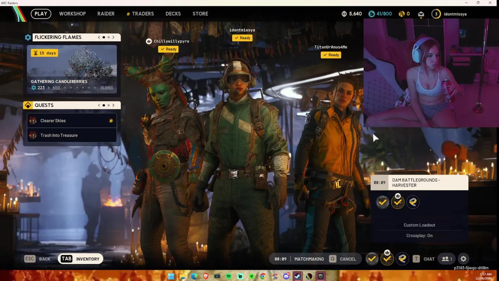Click first checkmark in Dam Battlegrounds panel
The height and width of the screenshot is (281, 499).
(382, 202)
